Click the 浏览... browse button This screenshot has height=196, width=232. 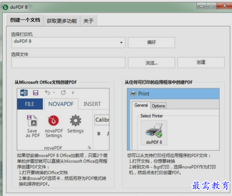[x=151, y=63]
